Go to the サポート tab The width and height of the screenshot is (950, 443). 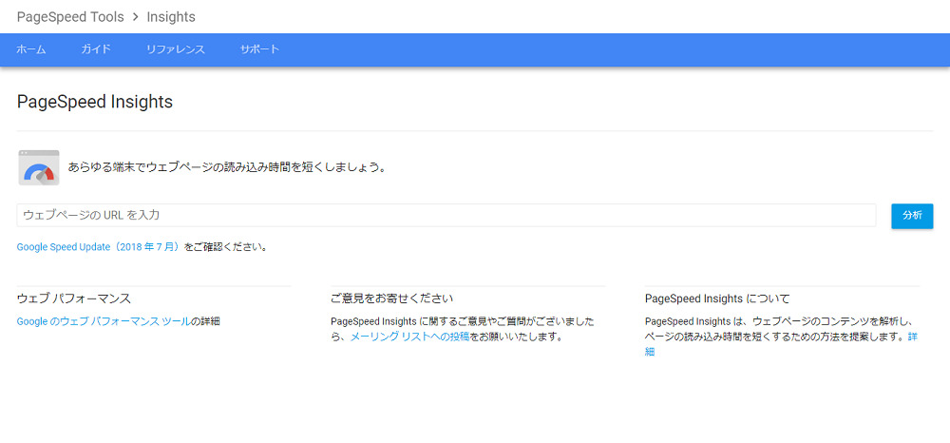(259, 49)
